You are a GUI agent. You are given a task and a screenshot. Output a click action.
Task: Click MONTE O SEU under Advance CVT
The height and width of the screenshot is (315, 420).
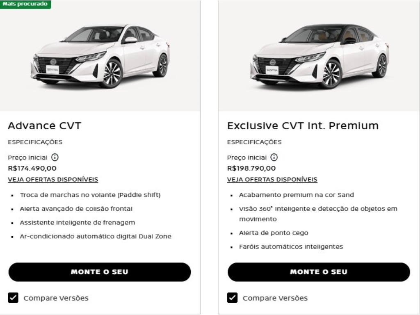pyautogui.click(x=100, y=272)
